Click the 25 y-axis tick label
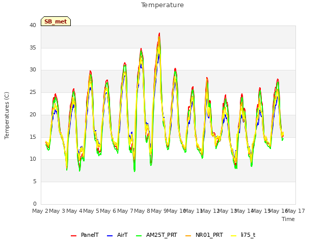This screenshot has height=245, width=326. [33, 92]
